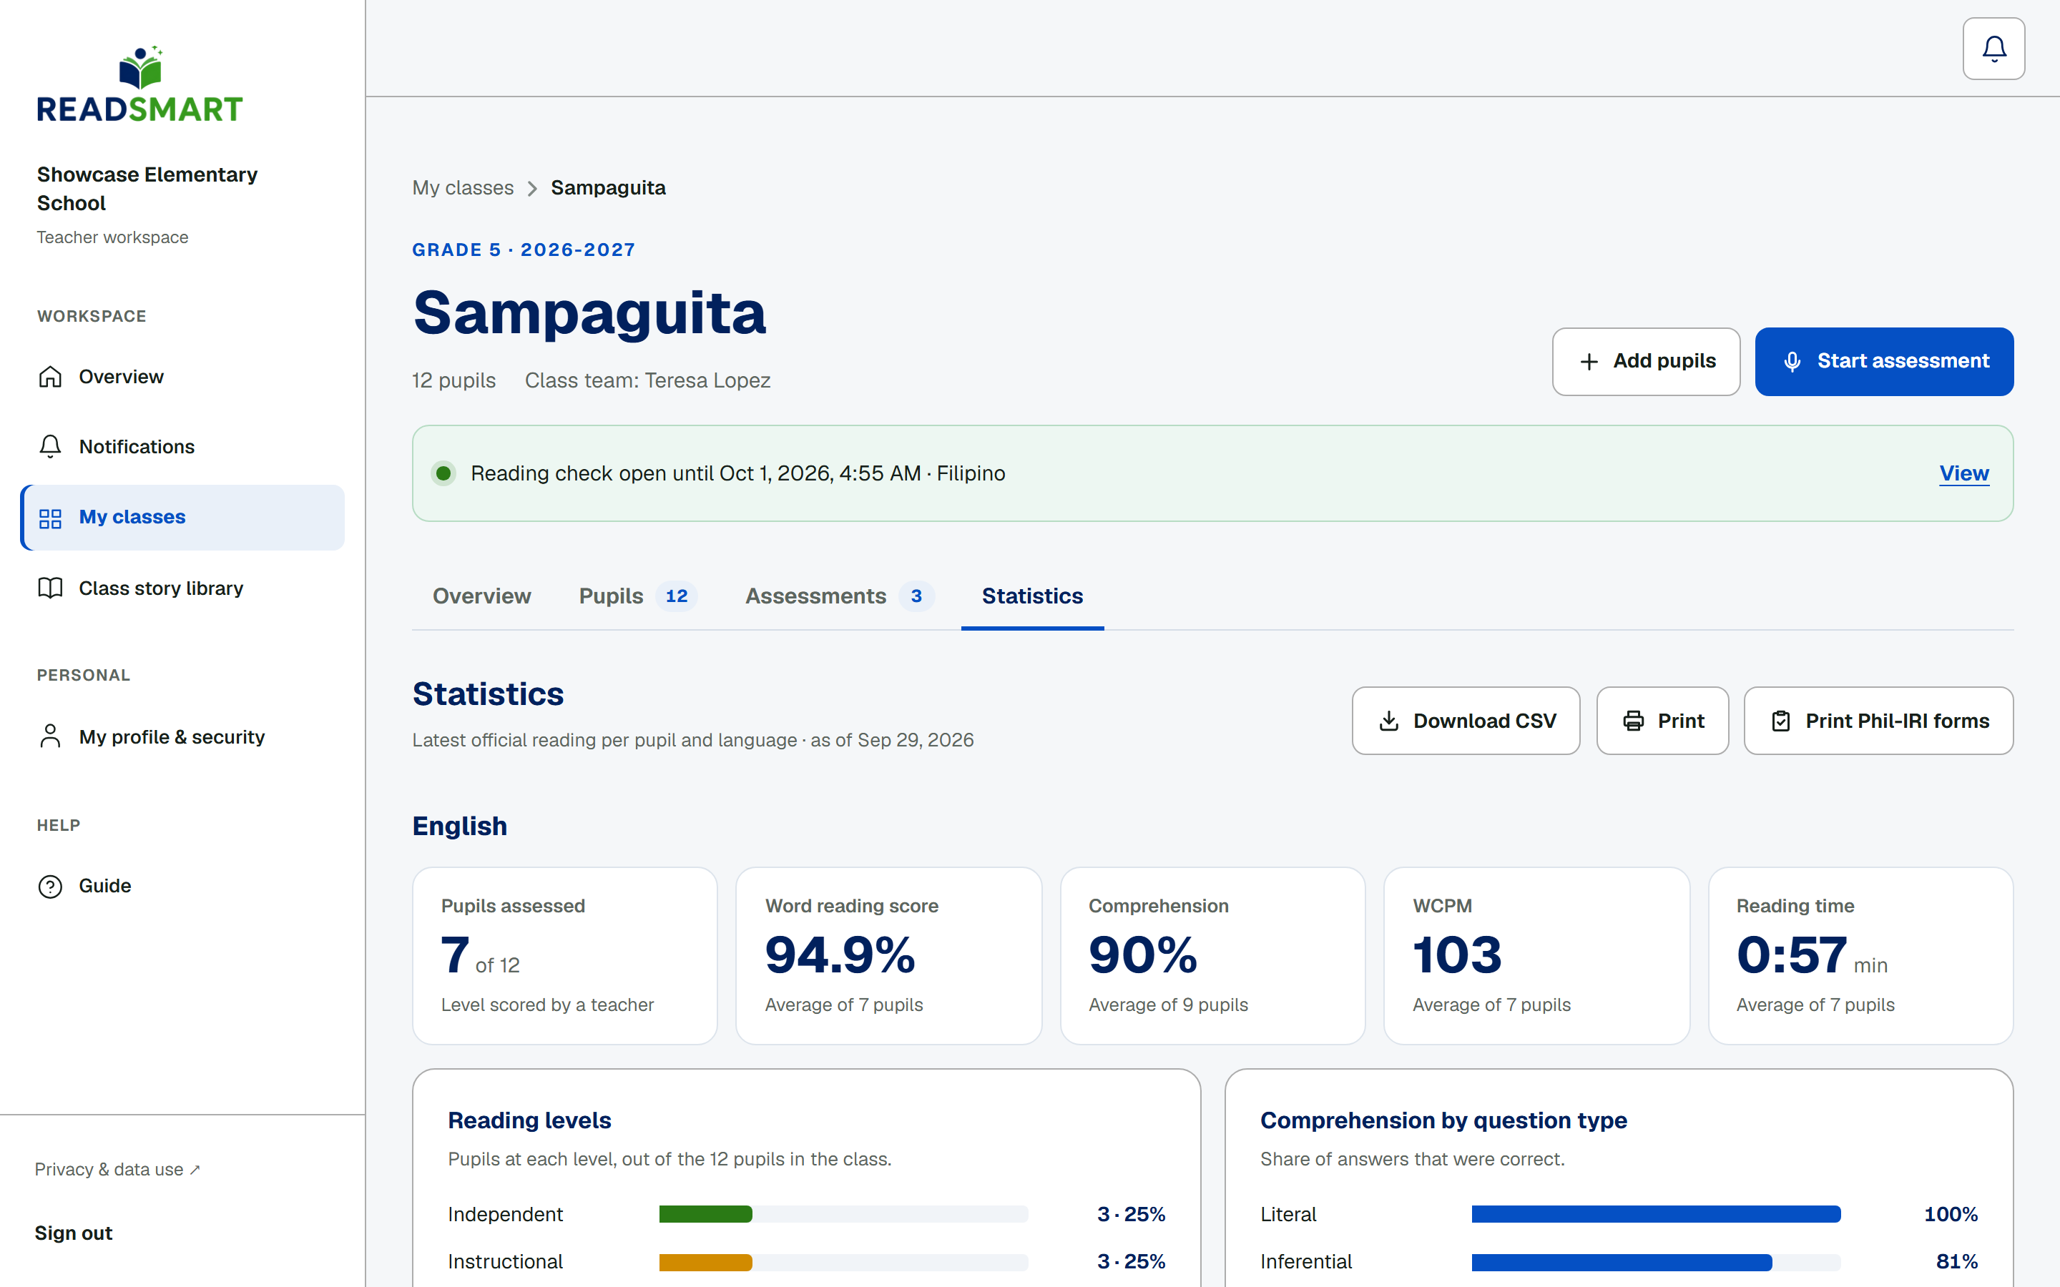The height and width of the screenshot is (1287, 2060).
Task: Click the My classes grid icon
Action: pyautogui.click(x=50, y=518)
